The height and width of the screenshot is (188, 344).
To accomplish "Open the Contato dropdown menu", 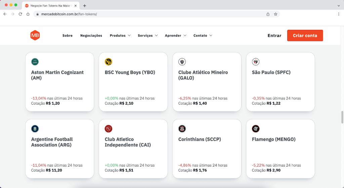I will (203, 36).
